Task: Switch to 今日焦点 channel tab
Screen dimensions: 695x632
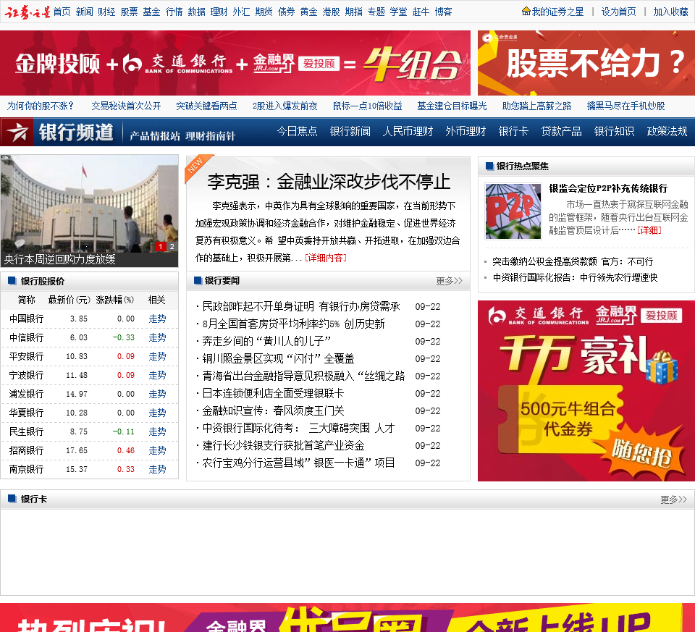Action: [x=298, y=131]
